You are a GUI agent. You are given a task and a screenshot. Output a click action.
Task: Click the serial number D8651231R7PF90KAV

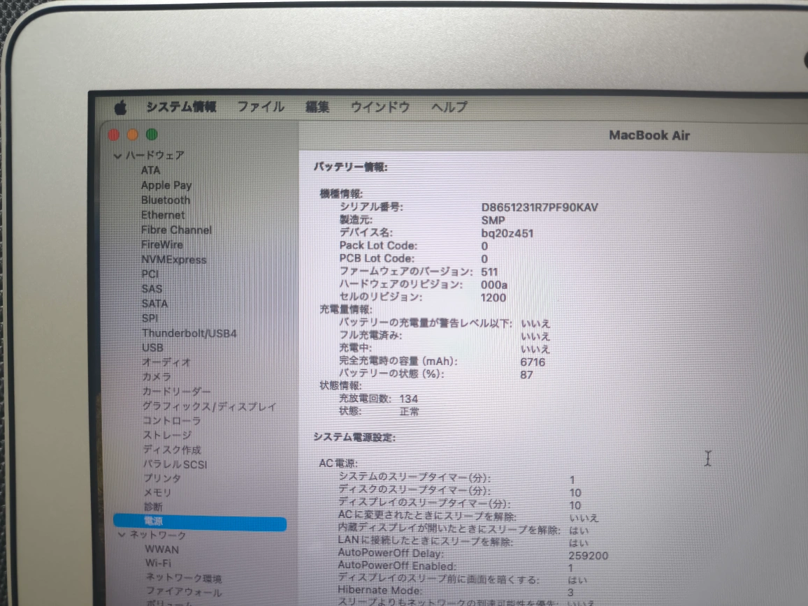tap(540, 207)
